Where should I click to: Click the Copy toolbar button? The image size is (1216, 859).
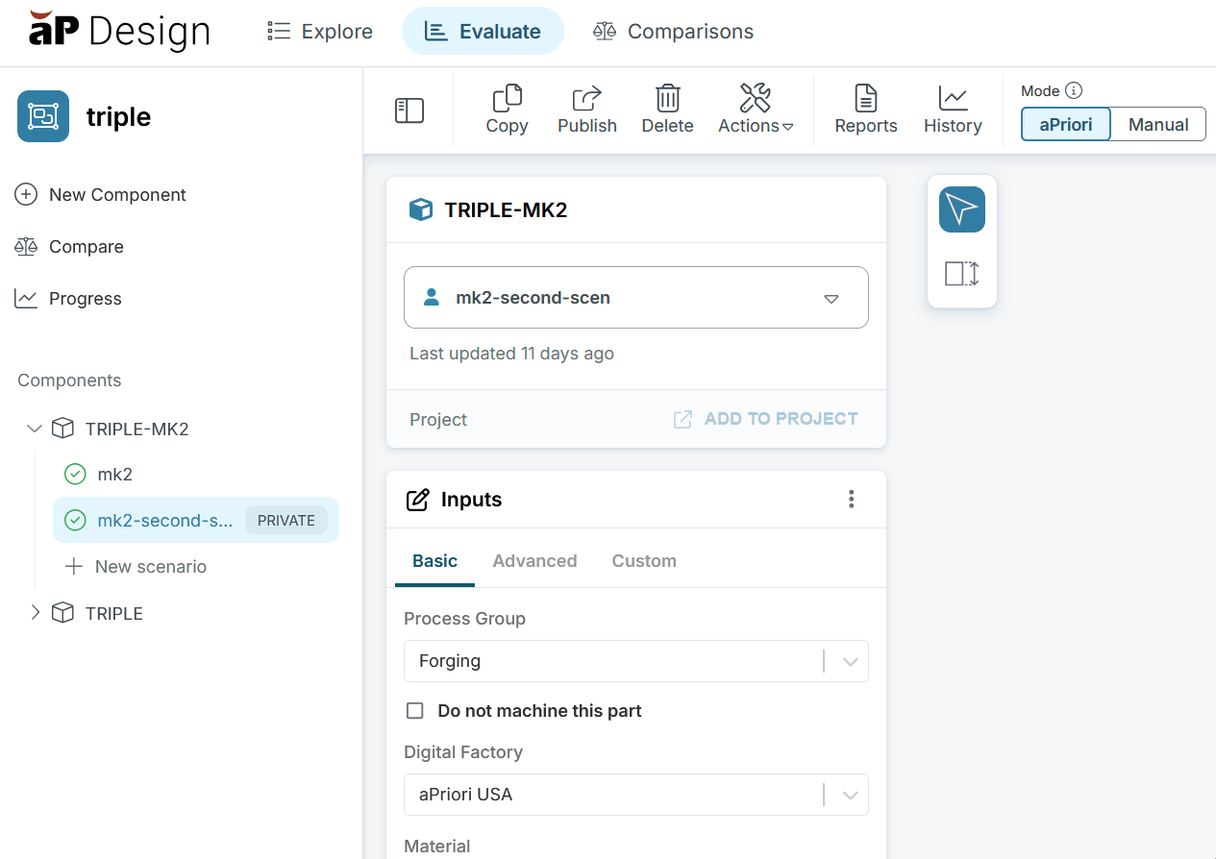point(507,110)
